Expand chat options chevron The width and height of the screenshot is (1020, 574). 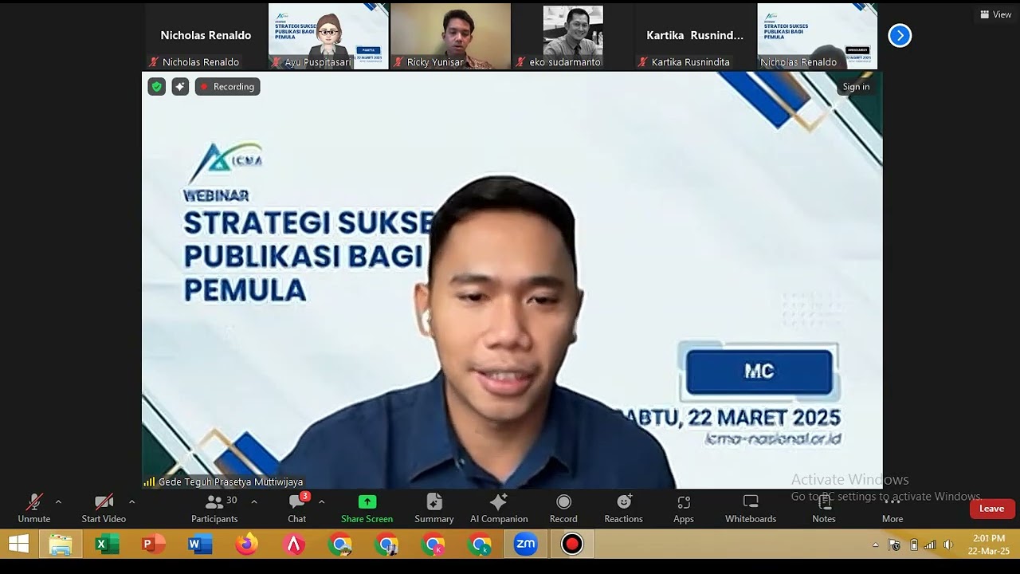(321, 502)
